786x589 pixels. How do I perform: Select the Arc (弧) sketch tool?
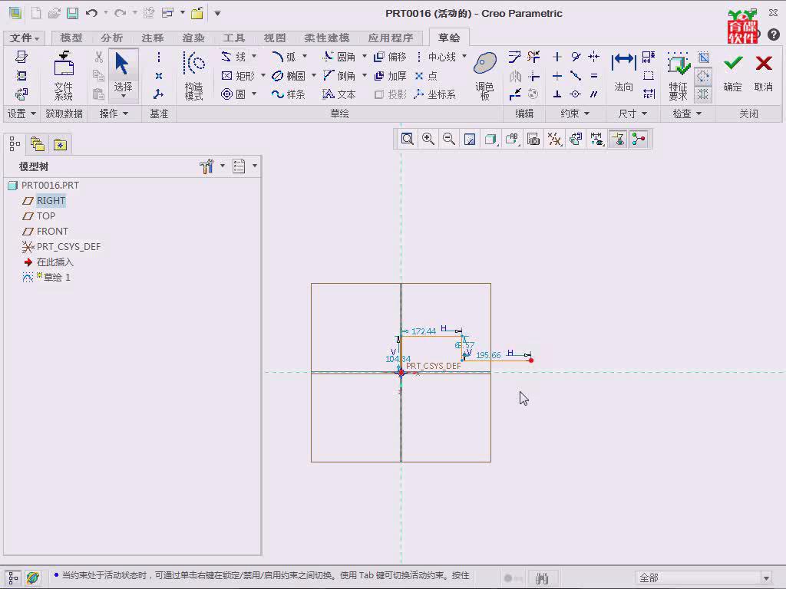pyautogui.click(x=284, y=57)
